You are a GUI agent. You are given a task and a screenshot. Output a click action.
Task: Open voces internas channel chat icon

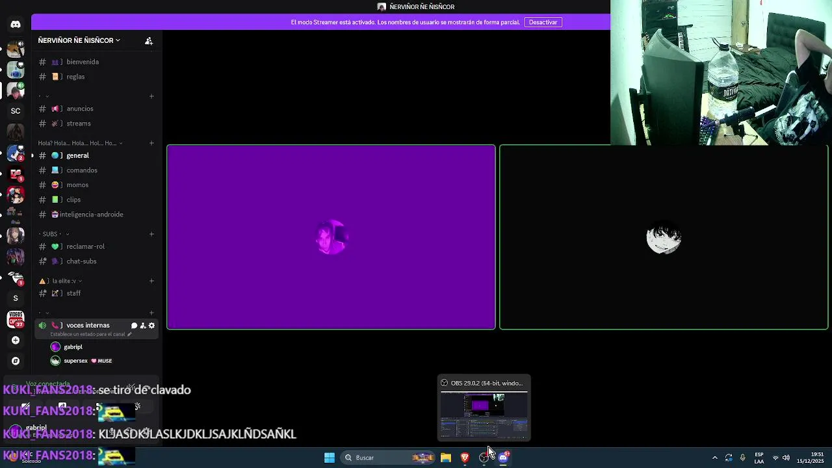[x=135, y=326]
